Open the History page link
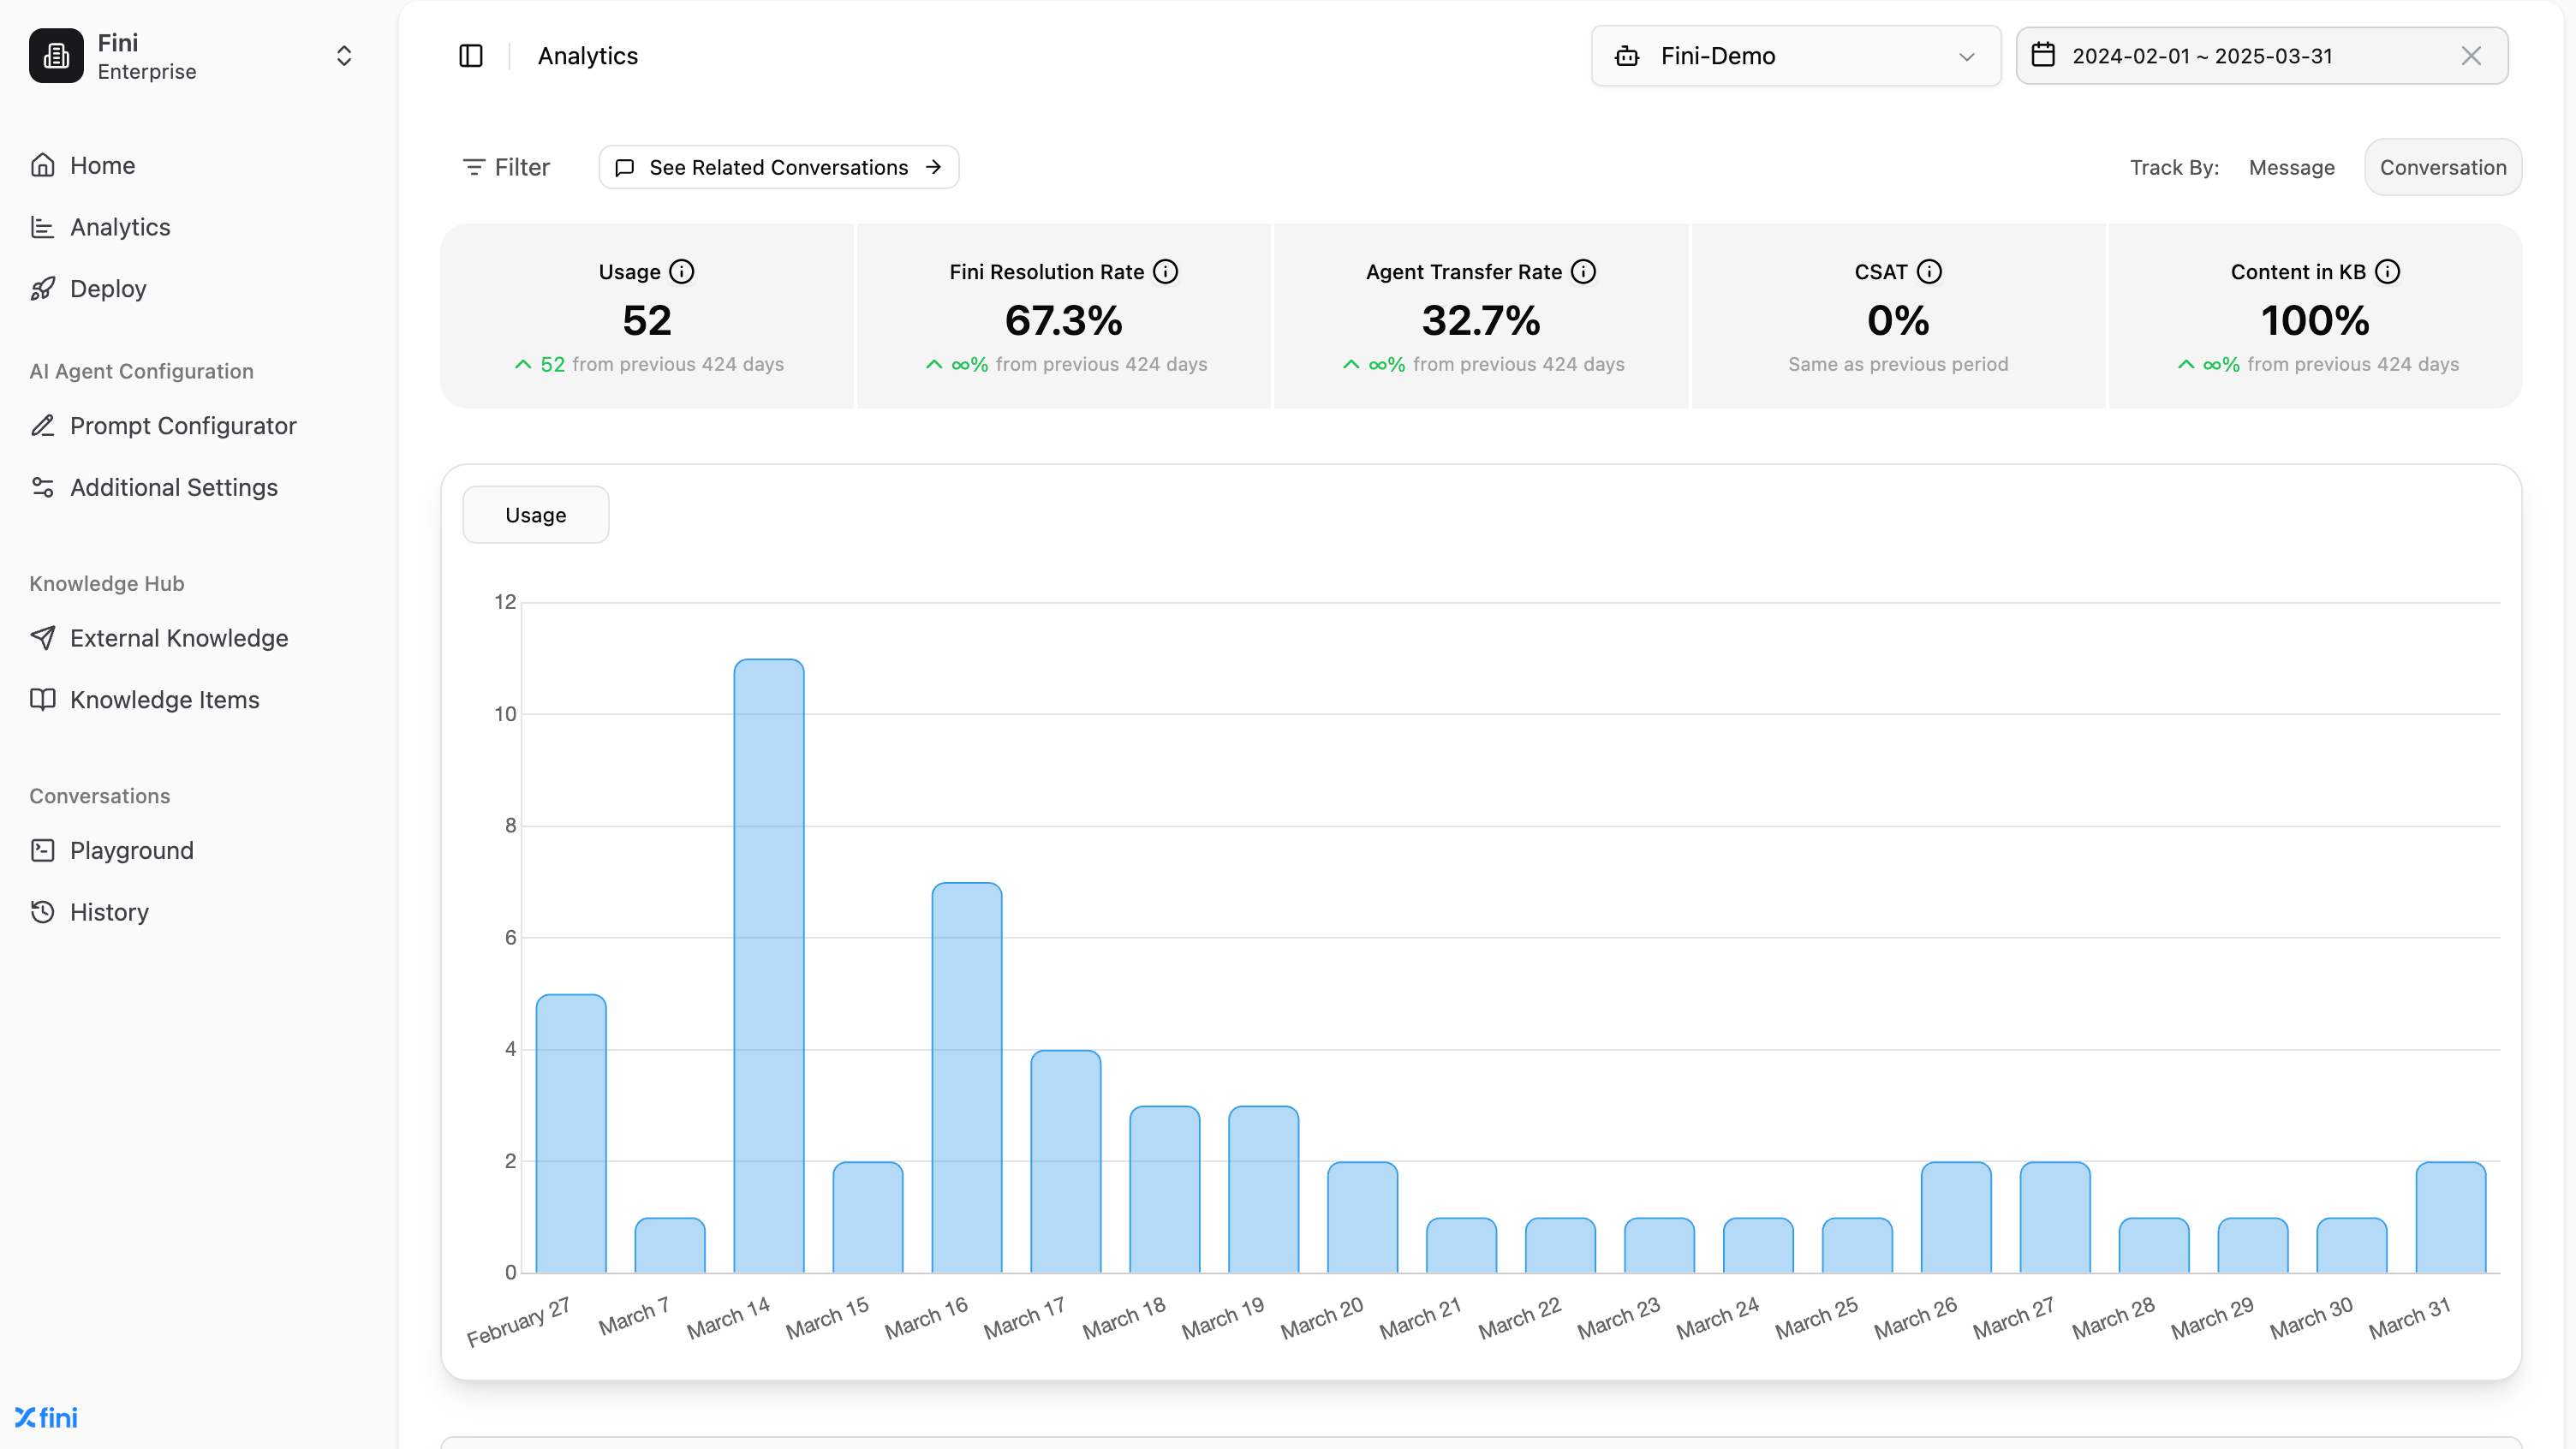 [109, 912]
